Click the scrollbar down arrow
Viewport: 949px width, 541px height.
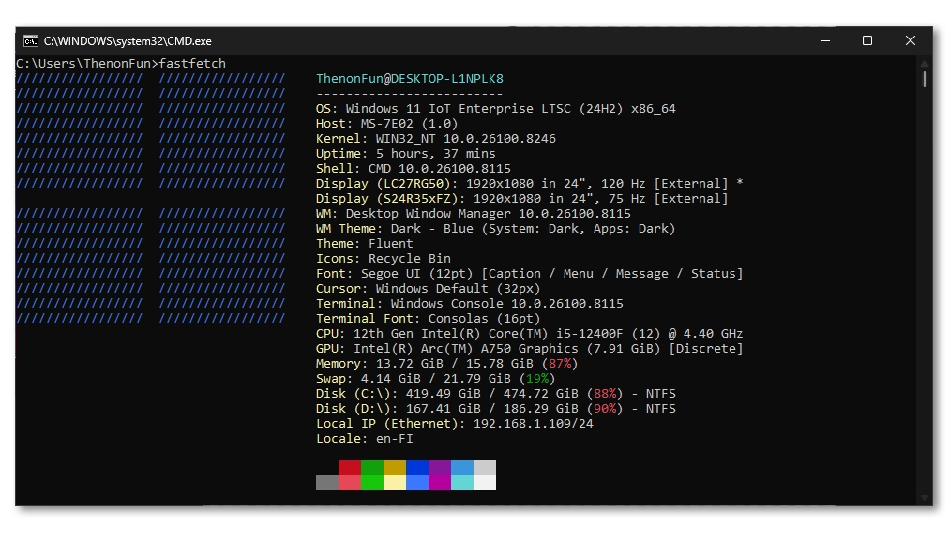point(925,498)
